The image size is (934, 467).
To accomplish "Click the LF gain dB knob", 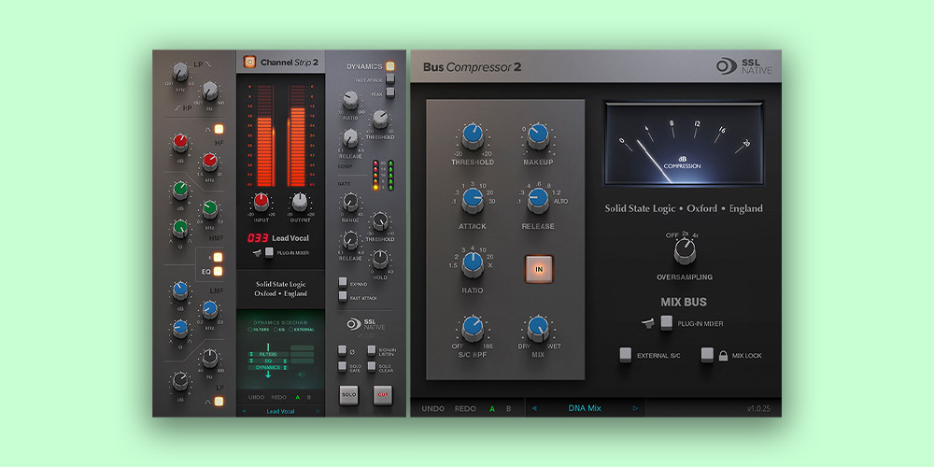I will [180, 381].
